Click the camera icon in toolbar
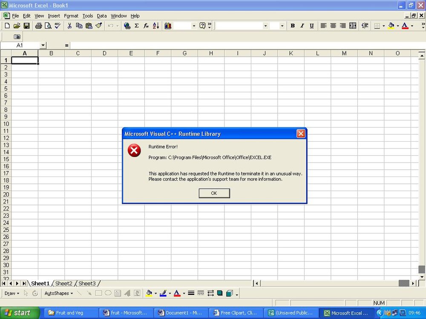 [17, 37]
